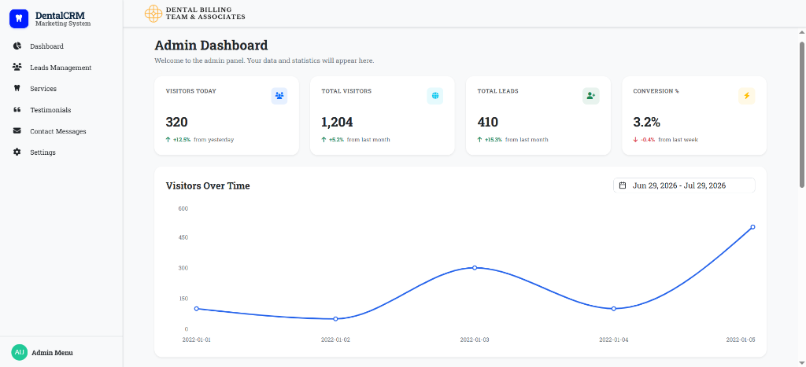Open the Jun 29 - Jul 29 date range picker
Viewport: 806px width, 367px height.
[684, 185]
